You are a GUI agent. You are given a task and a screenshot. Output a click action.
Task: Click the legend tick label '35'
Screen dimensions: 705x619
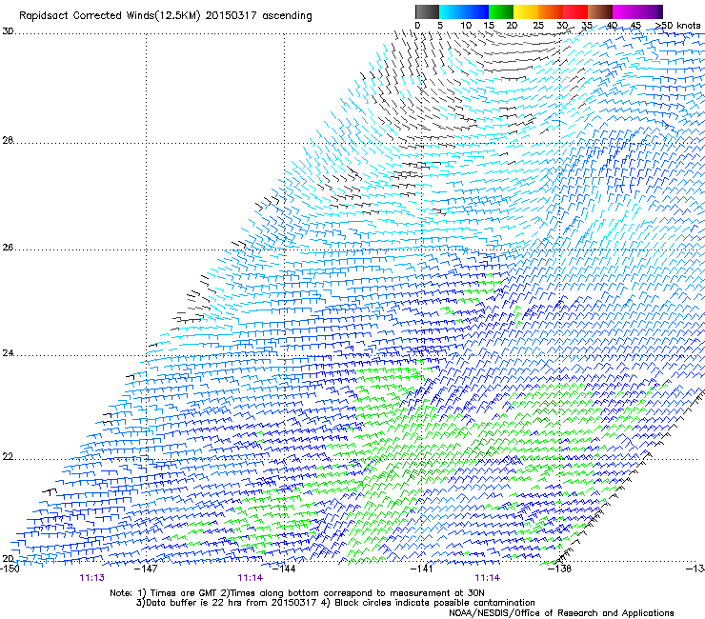coord(587,26)
